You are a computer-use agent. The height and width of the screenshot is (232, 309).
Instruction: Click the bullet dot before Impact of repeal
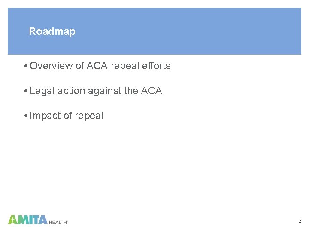click(x=26, y=116)
